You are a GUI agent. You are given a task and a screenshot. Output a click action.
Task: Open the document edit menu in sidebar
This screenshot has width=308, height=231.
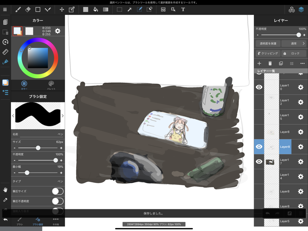[x=5, y=22]
